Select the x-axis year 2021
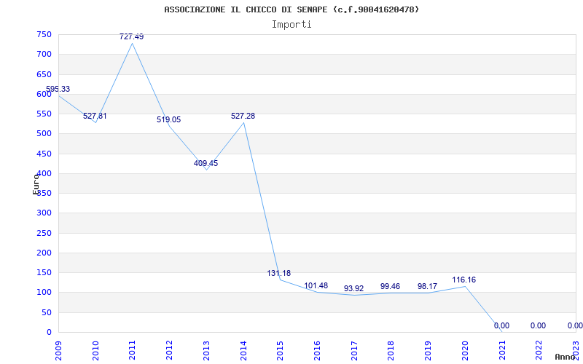The width and height of the screenshot is (583, 364). pos(502,350)
